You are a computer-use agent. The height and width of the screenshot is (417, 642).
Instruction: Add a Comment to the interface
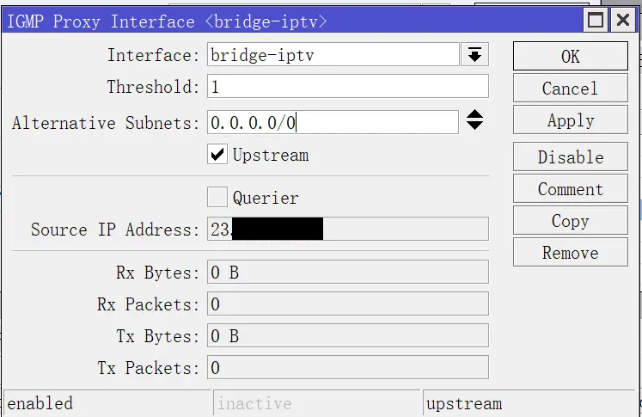(x=571, y=188)
